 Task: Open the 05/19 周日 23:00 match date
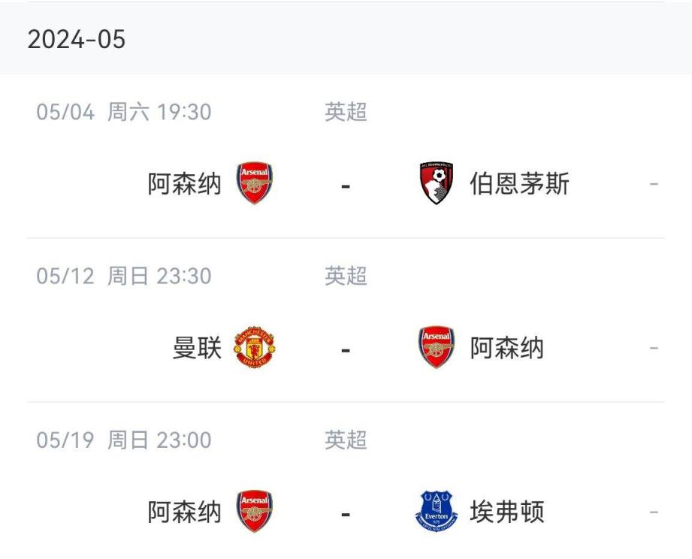pos(124,440)
